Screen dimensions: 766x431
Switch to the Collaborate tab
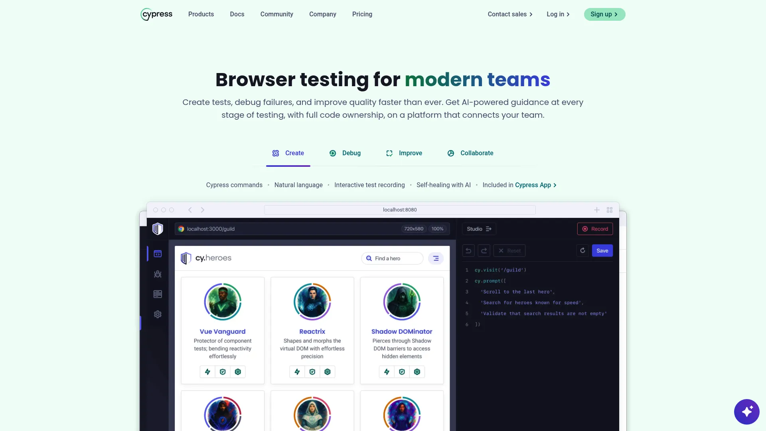pyautogui.click(x=470, y=154)
